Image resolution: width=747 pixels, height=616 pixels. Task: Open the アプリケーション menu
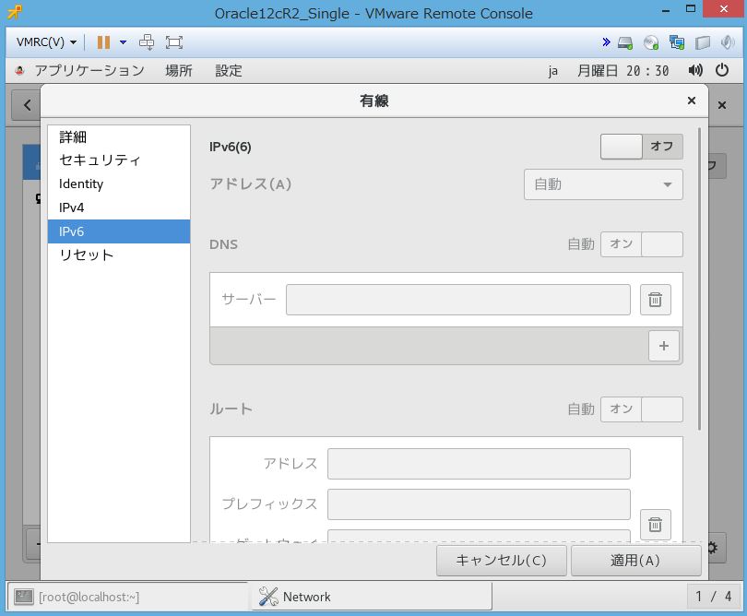point(89,70)
